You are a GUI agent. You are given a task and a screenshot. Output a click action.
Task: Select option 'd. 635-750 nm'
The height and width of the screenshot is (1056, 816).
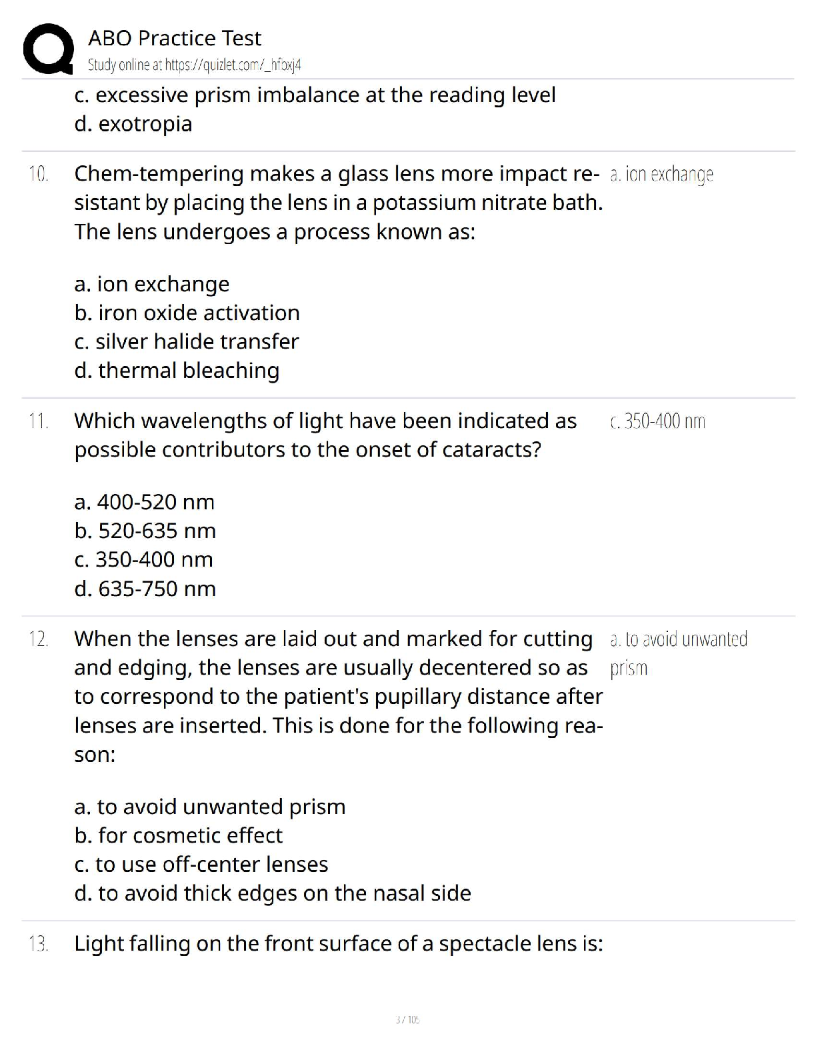tap(145, 589)
